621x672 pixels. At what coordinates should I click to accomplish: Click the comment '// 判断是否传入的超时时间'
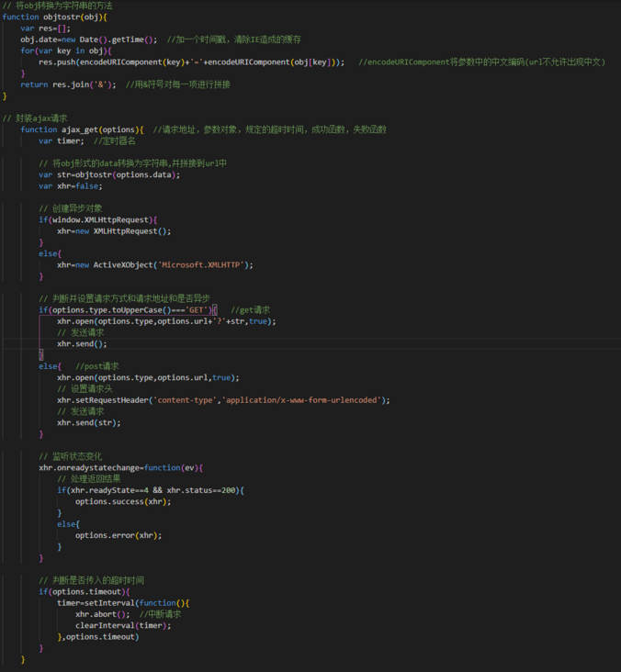(x=91, y=580)
